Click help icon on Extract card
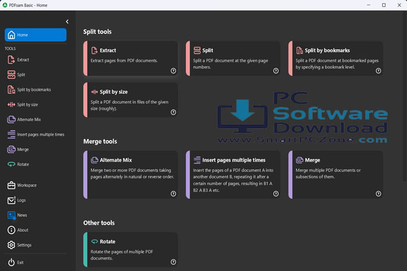407x271 pixels. [x=174, y=71]
